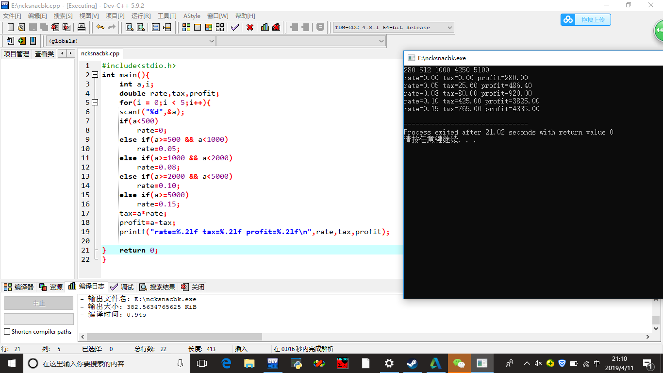Enable Shorten compiler paths checkbox
The height and width of the screenshot is (373, 663).
pyautogui.click(x=7, y=332)
